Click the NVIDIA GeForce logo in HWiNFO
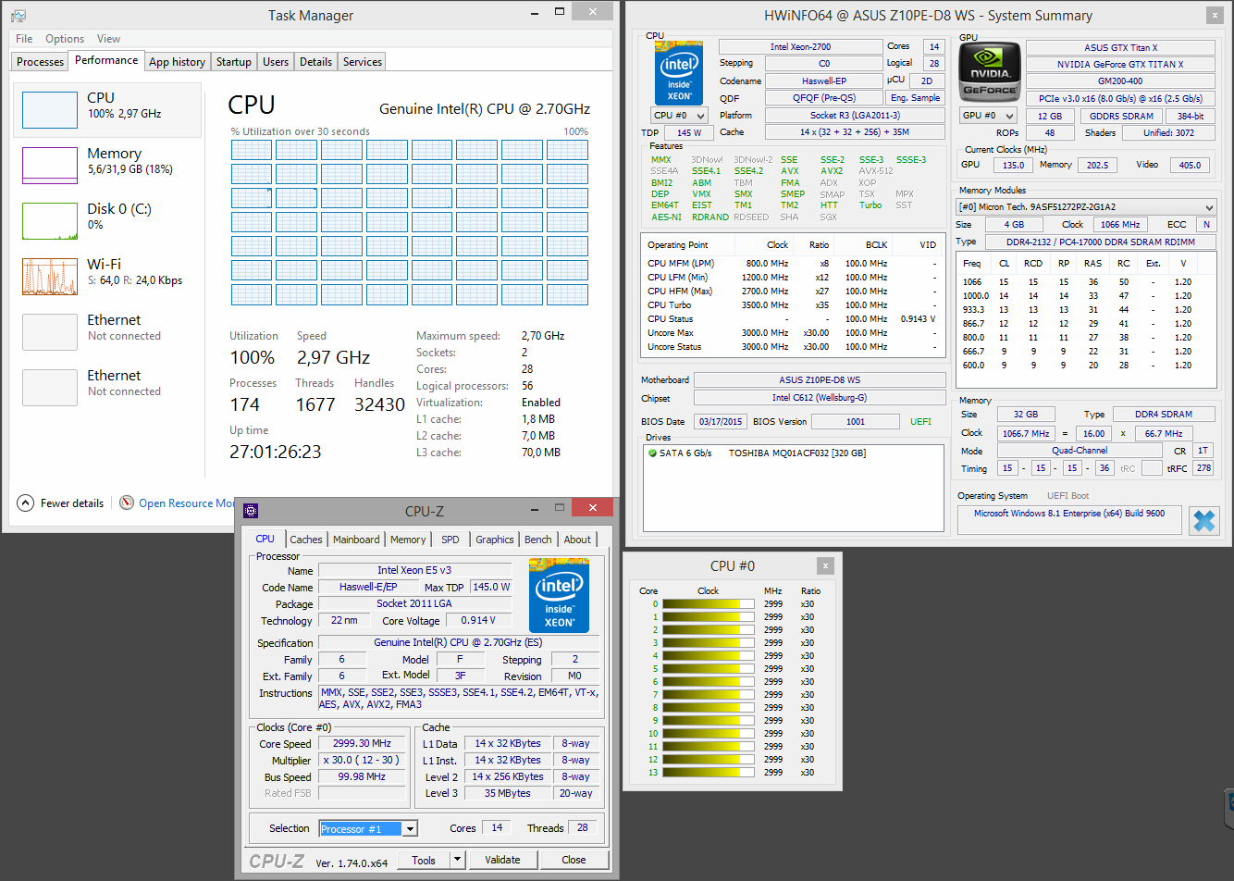1234x881 pixels. pyautogui.click(x=991, y=71)
